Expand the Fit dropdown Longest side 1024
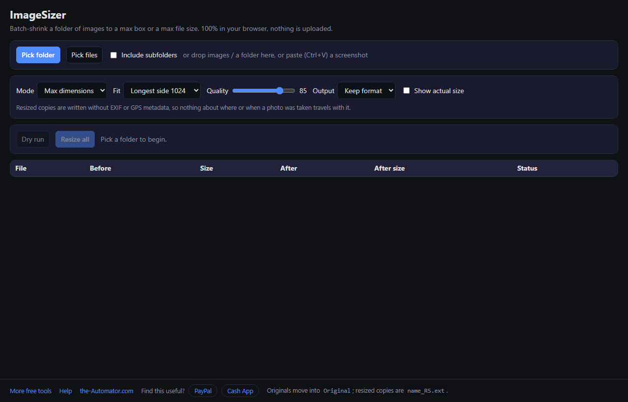628x402 pixels. pos(162,91)
